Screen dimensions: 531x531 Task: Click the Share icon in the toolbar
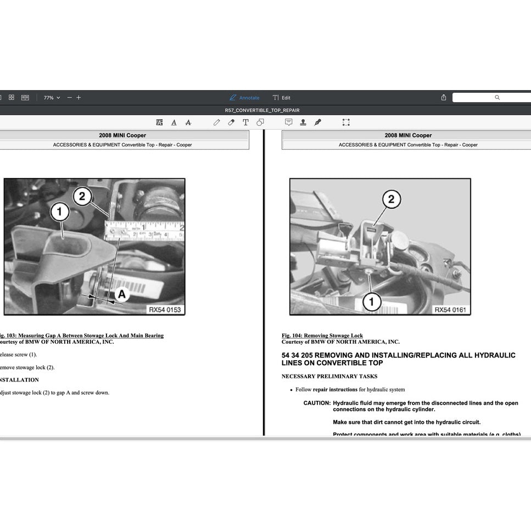pos(443,97)
